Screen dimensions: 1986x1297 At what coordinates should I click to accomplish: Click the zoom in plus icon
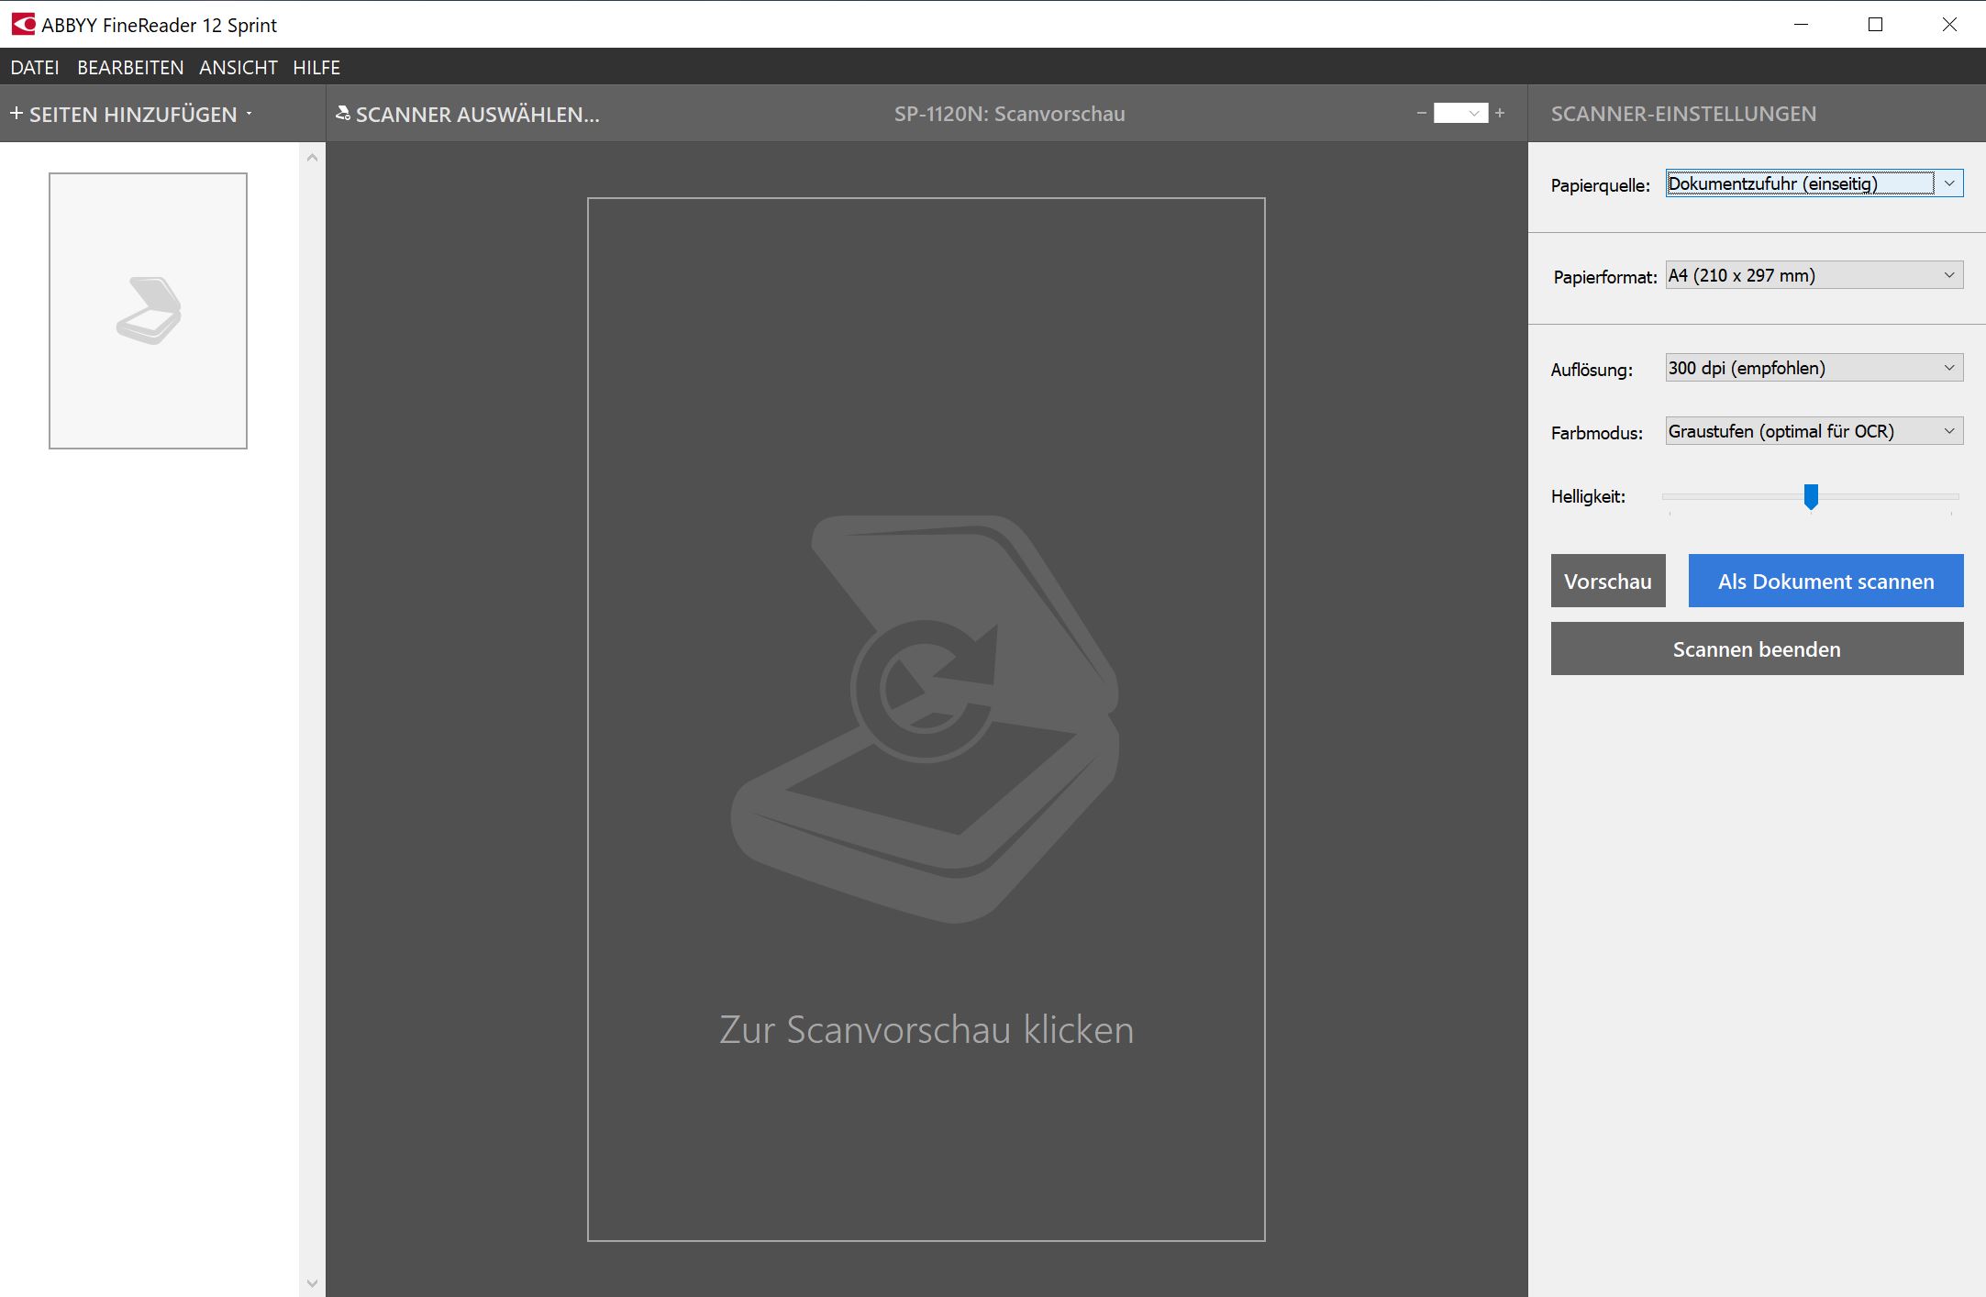pos(1500,114)
